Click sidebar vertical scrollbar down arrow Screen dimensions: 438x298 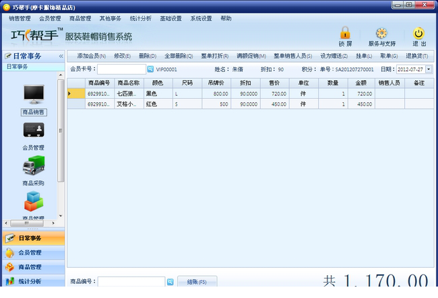(61, 216)
